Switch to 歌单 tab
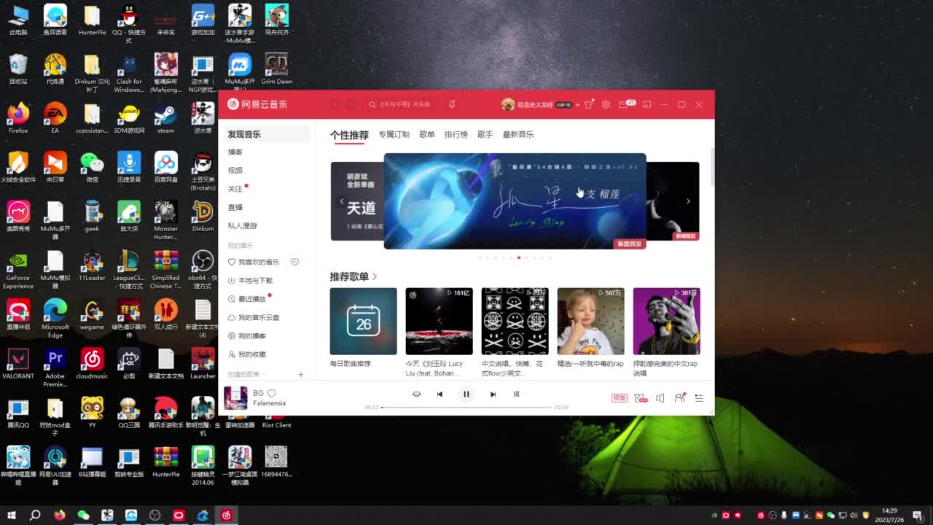This screenshot has width=933, height=525. (x=427, y=134)
